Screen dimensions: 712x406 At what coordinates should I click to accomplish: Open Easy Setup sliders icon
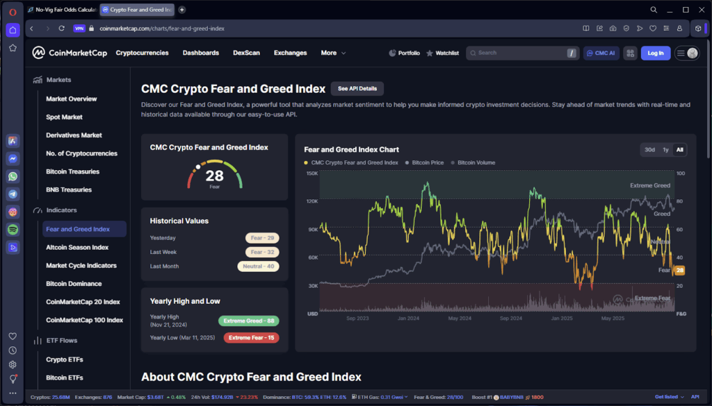click(666, 28)
